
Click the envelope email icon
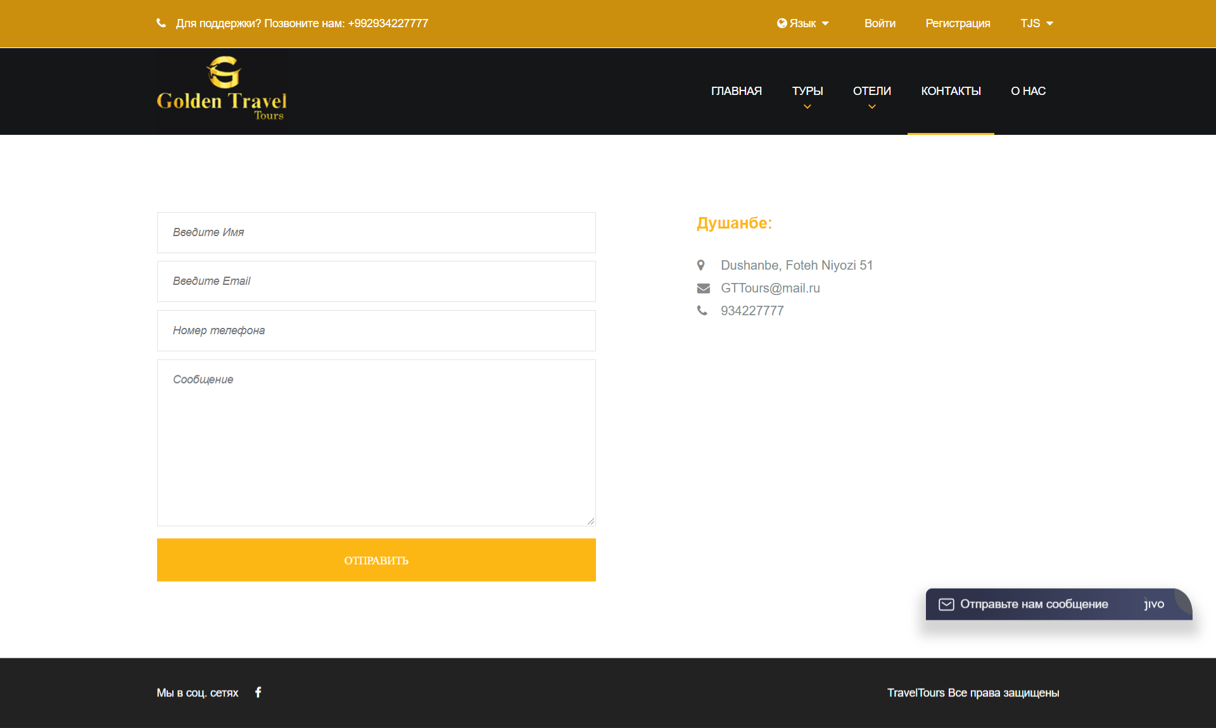(703, 288)
